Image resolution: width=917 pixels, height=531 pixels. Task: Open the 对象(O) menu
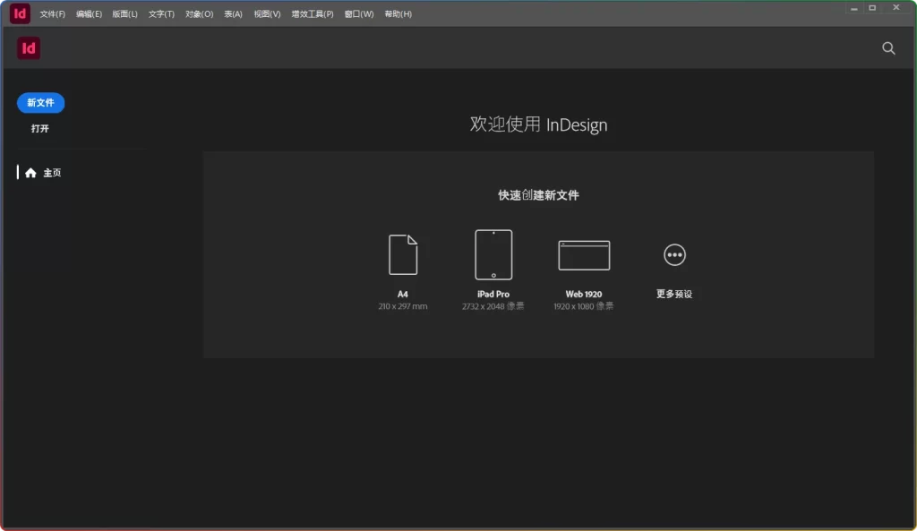[197, 13]
